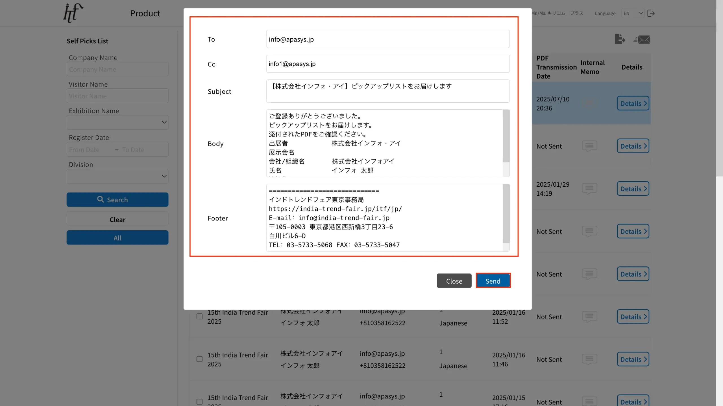Open internal memo icon in 2025/01/16 11:46 row

click(589, 359)
